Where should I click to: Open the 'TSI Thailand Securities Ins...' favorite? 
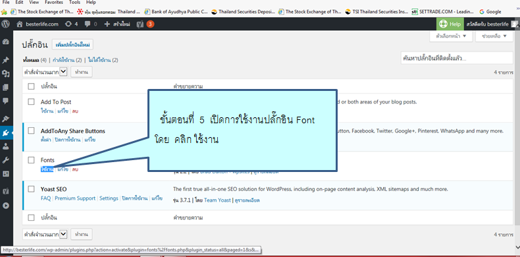(377, 12)
